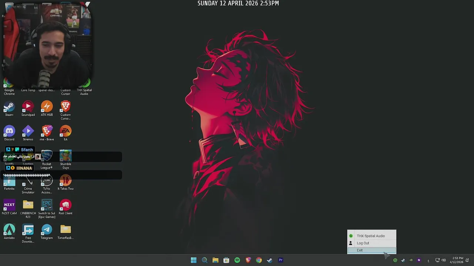Screen dimensions: 474x266
Task: Select the Rocket League desktop shortcut
Action: (x=47, y=160)
